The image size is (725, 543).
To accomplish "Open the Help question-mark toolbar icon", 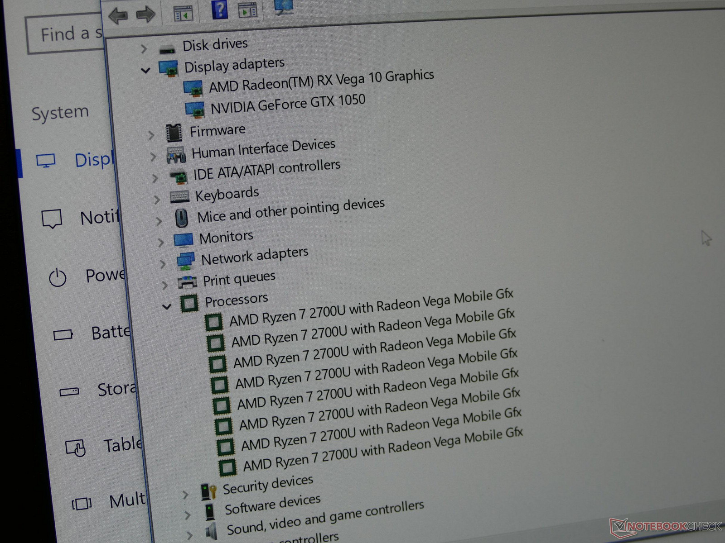I will 220,10.
